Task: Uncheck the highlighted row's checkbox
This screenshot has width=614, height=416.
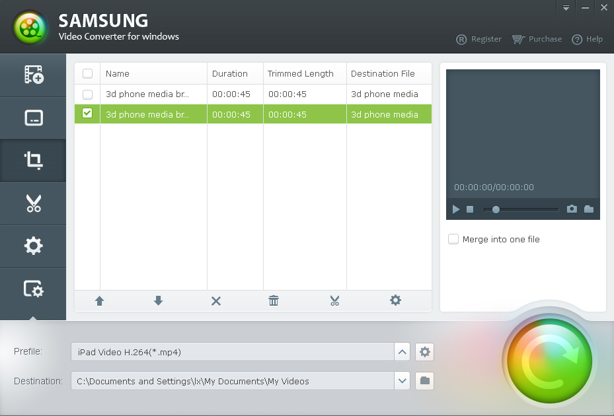Action: point(87,114)
